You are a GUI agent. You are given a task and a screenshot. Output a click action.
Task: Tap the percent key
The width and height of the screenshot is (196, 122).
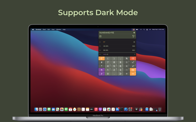[127, 58]
